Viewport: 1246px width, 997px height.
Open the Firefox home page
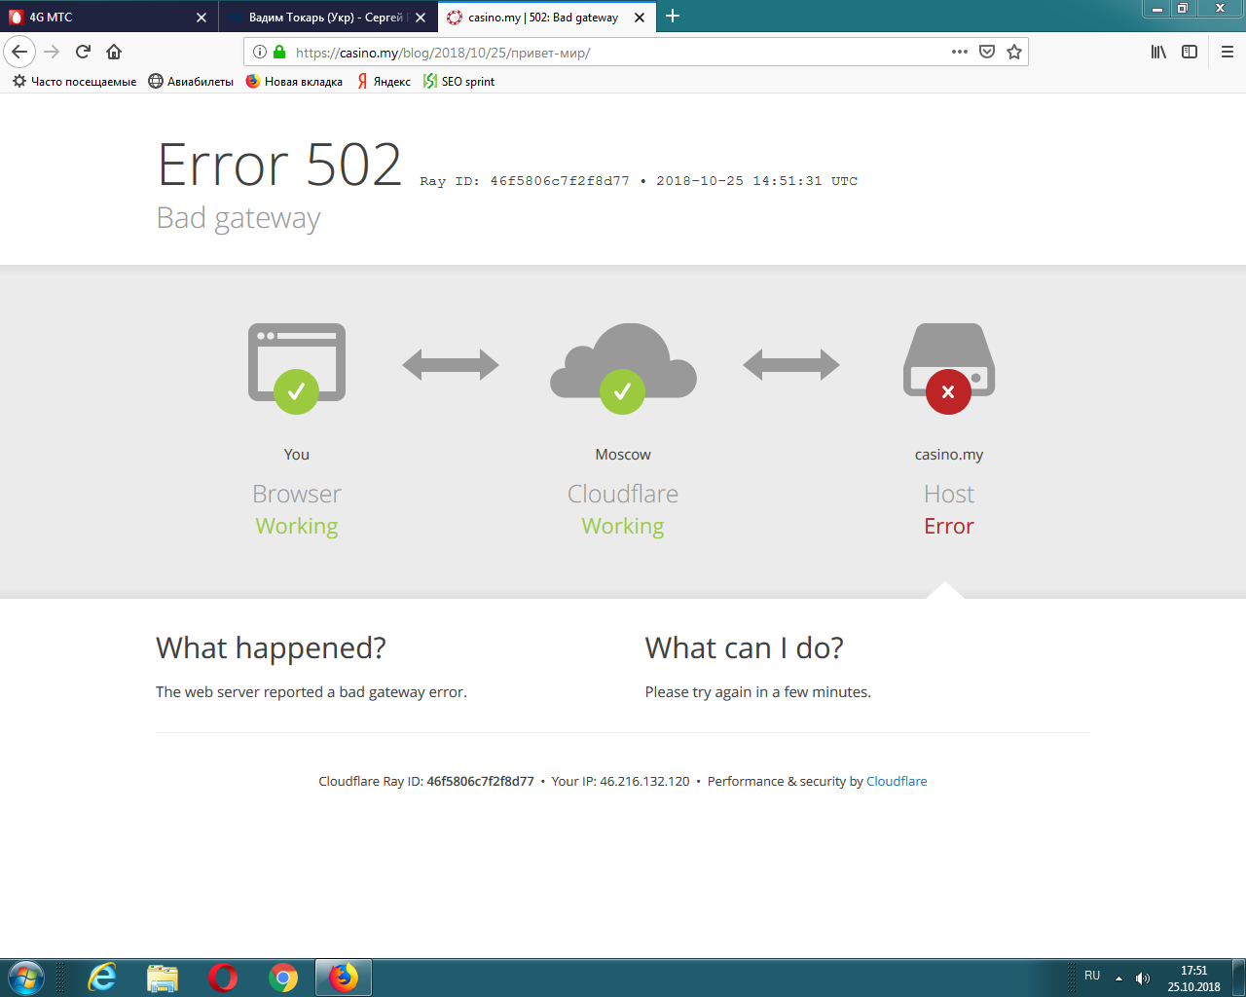114,52
